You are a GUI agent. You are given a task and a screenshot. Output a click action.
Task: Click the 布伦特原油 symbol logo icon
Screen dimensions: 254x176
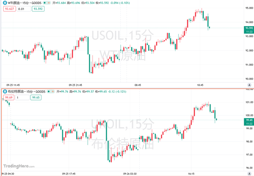(x=5, y=91)
